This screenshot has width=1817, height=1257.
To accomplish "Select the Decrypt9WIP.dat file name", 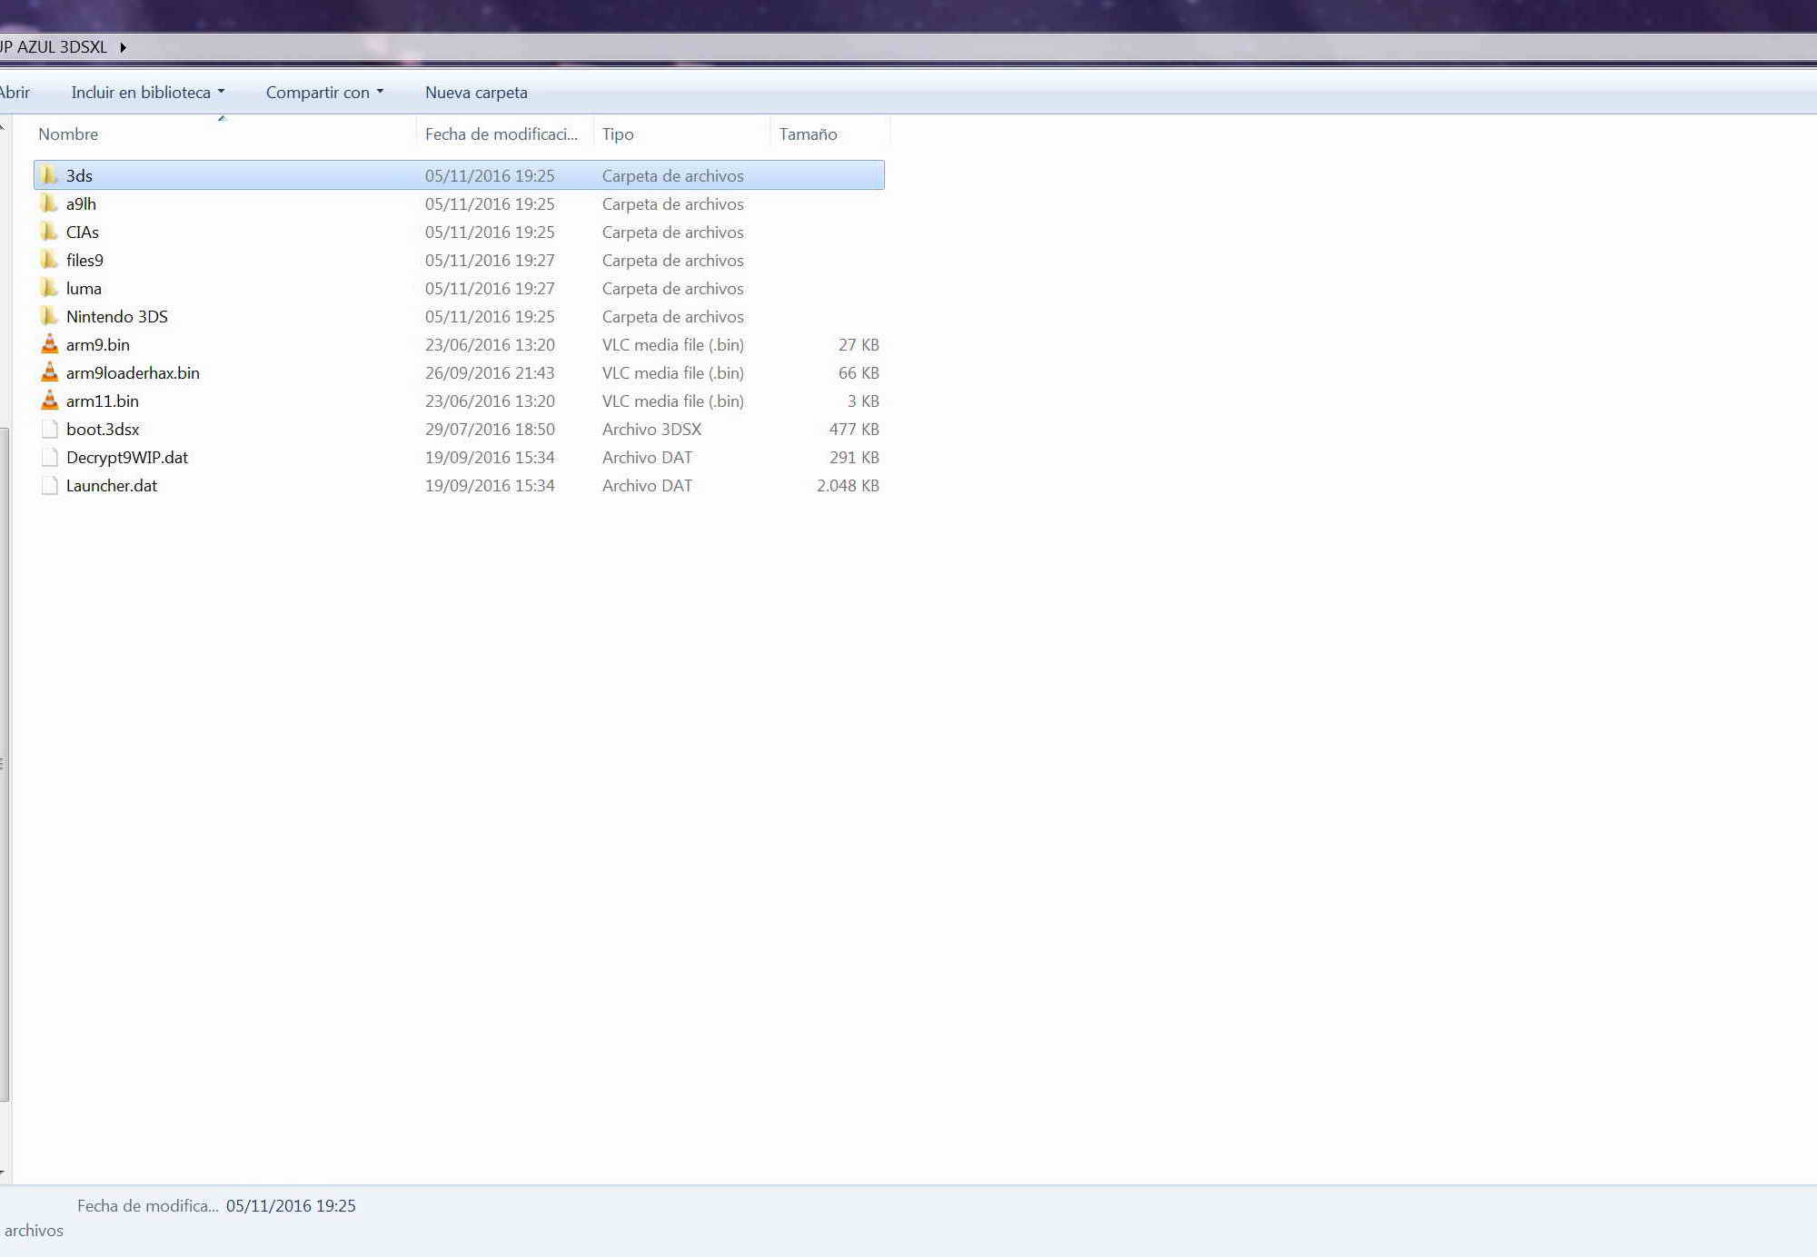I will pos(126,457).
